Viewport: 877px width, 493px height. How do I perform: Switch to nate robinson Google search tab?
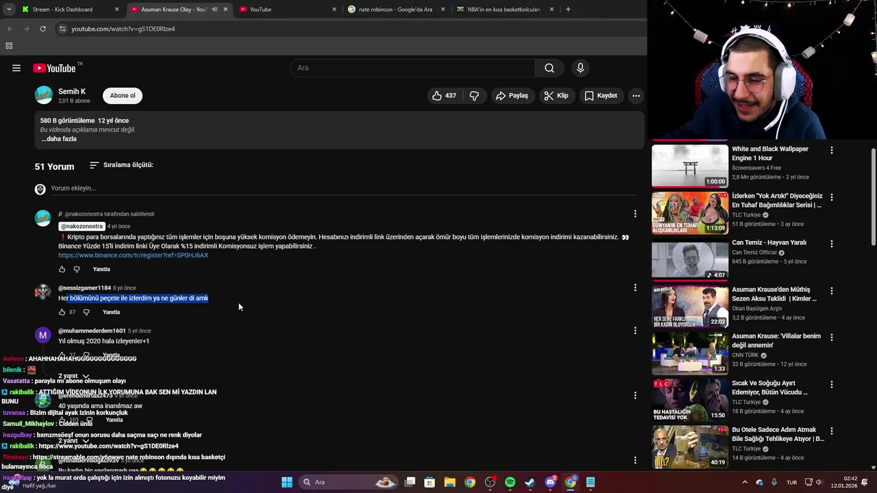click(395, 10)
